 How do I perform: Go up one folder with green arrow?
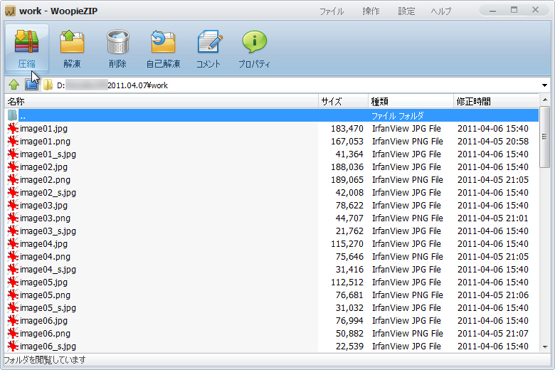(x=14, y=85)
